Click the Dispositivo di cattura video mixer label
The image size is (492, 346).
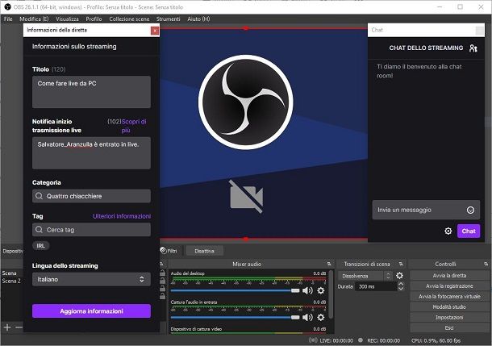pyautogui.click(x=196, y=329)
